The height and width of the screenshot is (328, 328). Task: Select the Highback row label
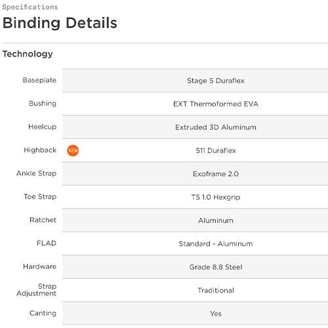40,150
